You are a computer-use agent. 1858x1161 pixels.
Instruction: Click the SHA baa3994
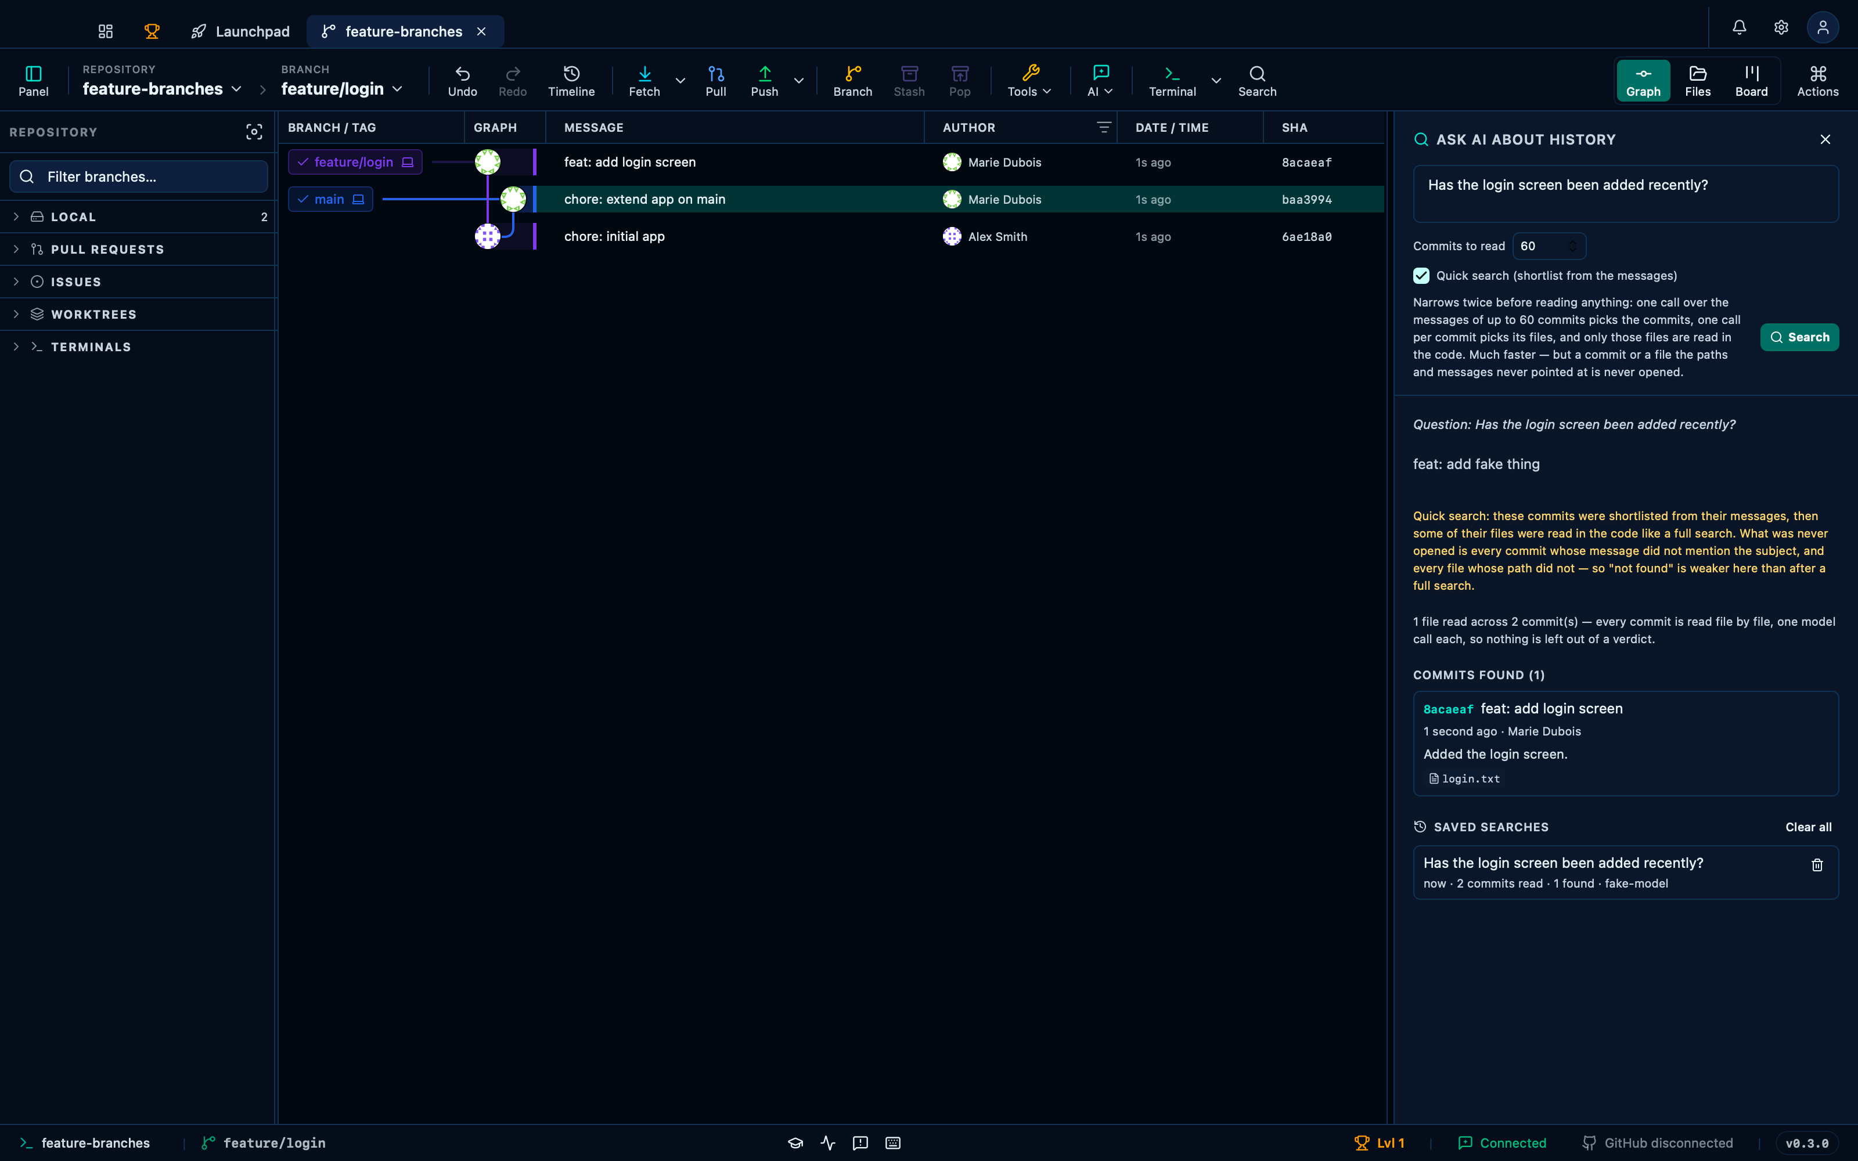[1307, 200]
